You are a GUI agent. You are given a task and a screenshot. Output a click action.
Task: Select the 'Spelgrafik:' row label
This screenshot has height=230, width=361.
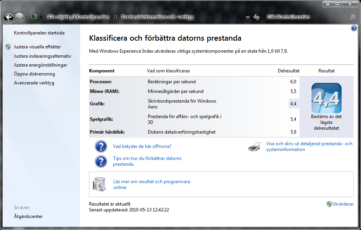(101, 119)
